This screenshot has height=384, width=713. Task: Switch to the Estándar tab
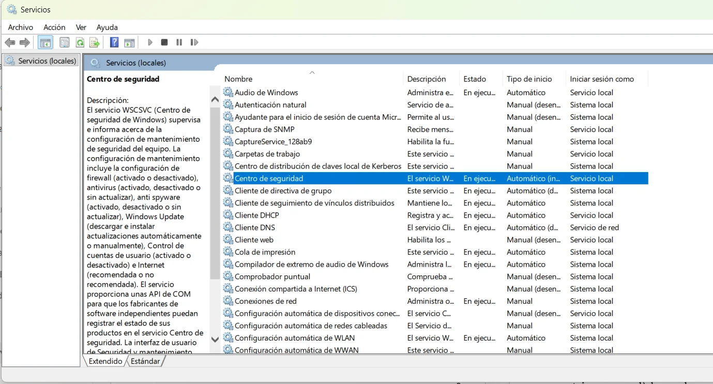145,361
